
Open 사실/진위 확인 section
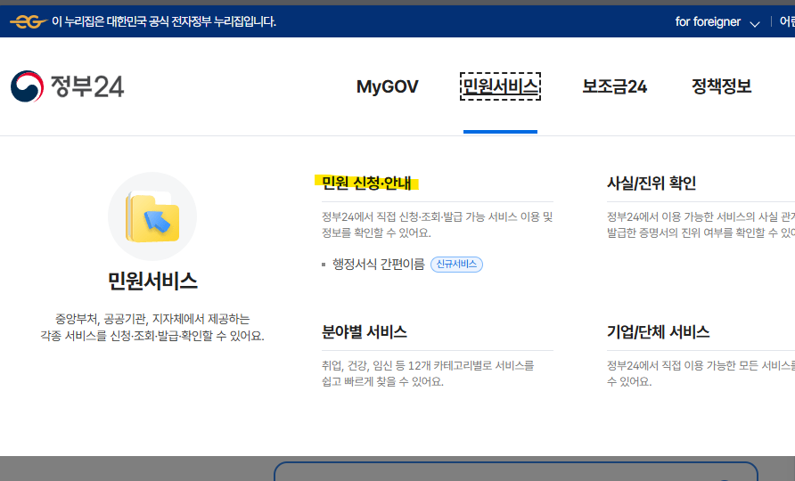[x=651, y=183]
